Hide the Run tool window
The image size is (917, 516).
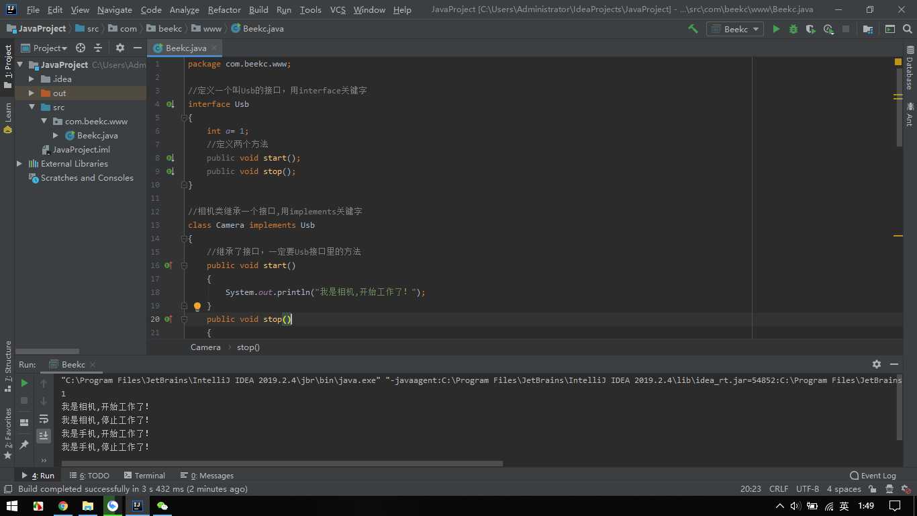tap(894, 364)
